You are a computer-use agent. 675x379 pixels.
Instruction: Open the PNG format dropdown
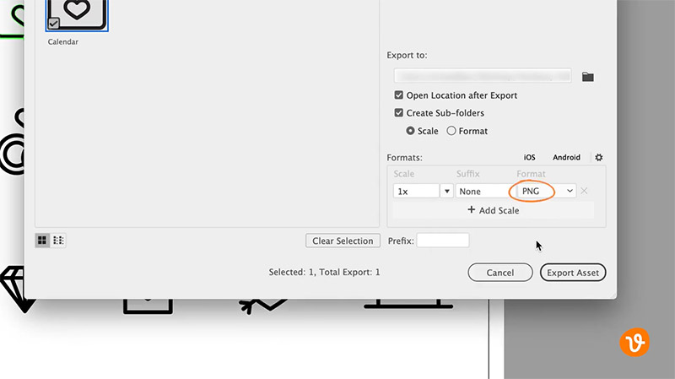[547, 191]
